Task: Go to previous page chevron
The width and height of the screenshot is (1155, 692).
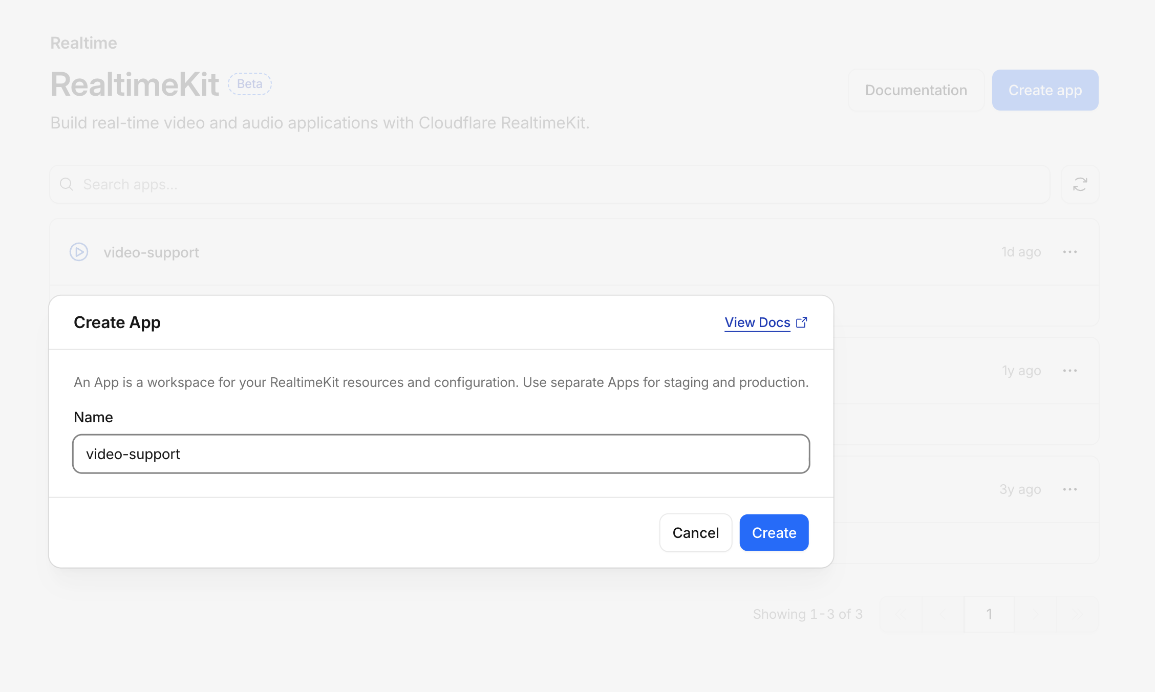Action: tap(943, 614)
